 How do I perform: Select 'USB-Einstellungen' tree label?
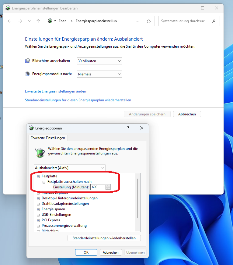pos(56,215)
